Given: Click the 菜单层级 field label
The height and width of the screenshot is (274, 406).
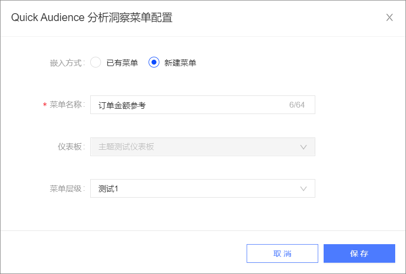Looking at the screenshot, I should (67, 188).
